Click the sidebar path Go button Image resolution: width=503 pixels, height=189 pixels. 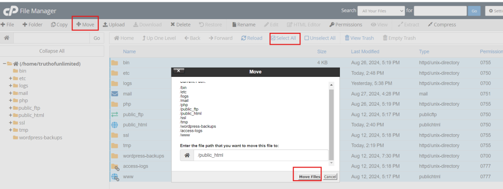tap(97, 38)
